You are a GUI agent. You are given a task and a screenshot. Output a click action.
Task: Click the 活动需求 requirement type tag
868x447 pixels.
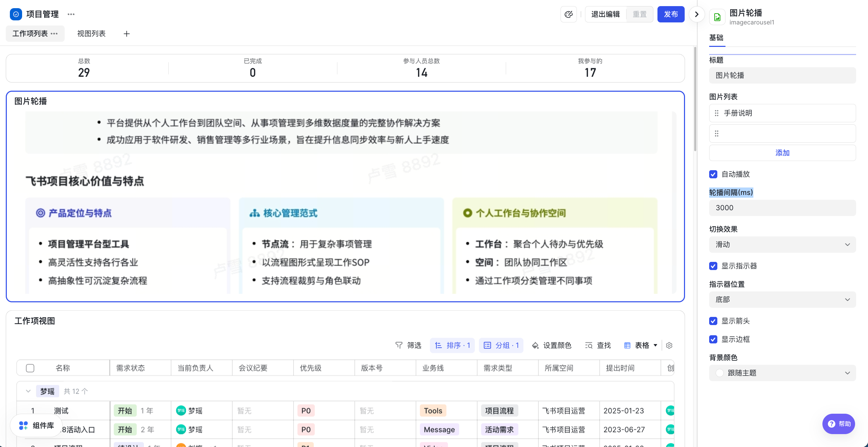[499, 430]
